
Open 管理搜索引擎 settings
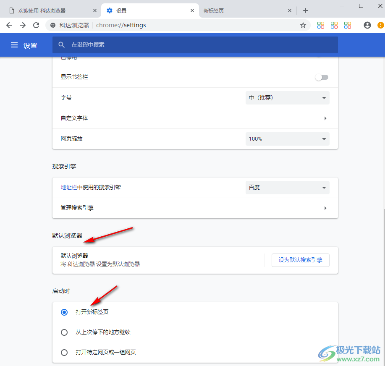tap(194, 208)
